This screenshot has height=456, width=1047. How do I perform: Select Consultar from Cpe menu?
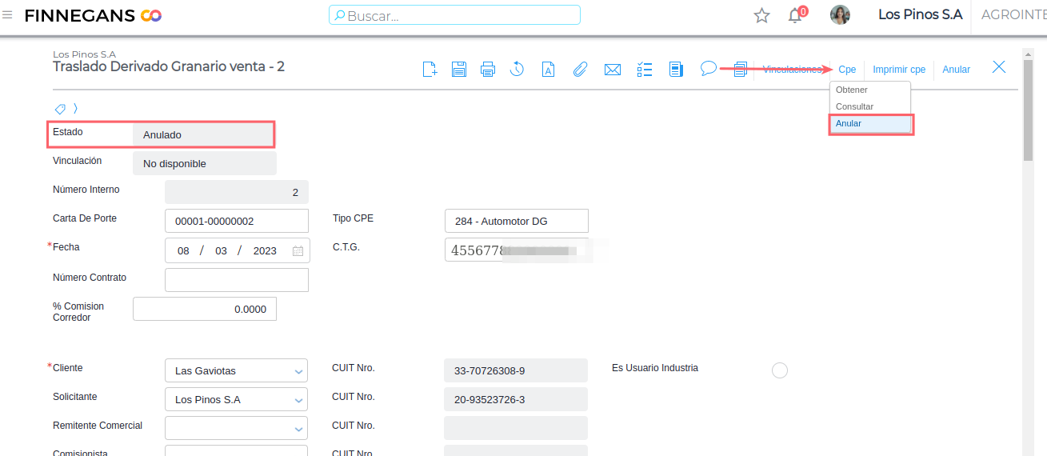[x=870, y=106]
